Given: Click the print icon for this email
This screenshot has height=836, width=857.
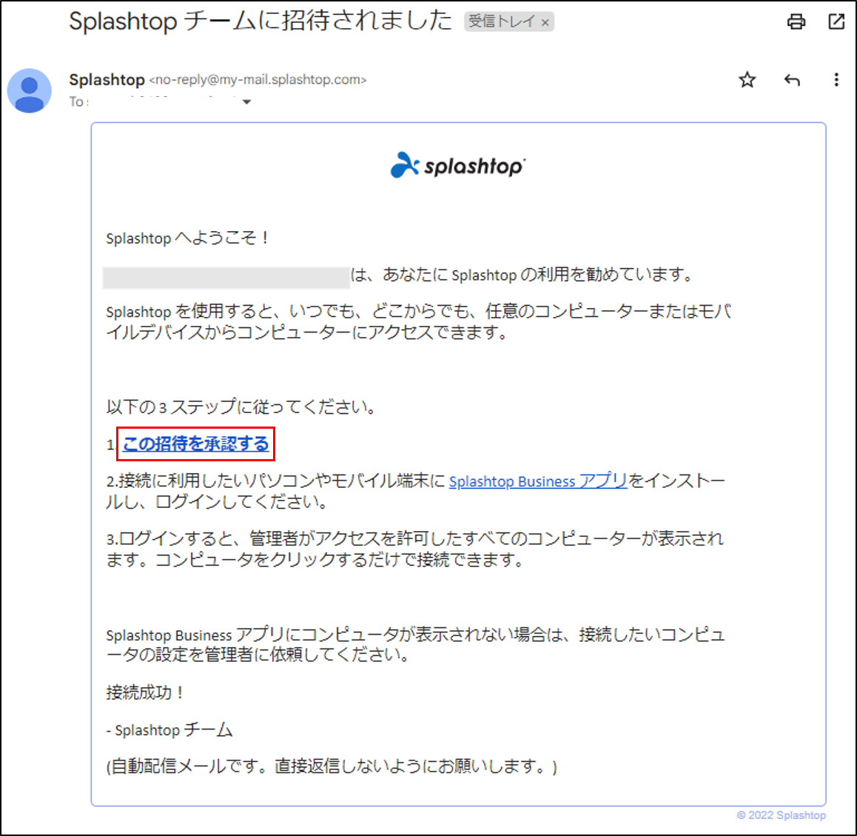Looking at the screenshot, I should 796,22.
